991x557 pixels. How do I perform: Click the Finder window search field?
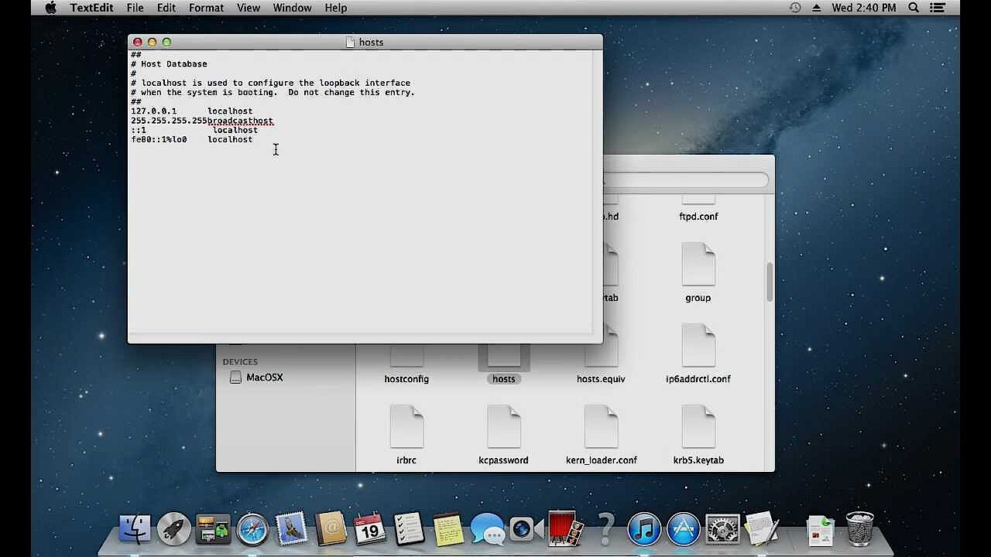coord(686,179)
